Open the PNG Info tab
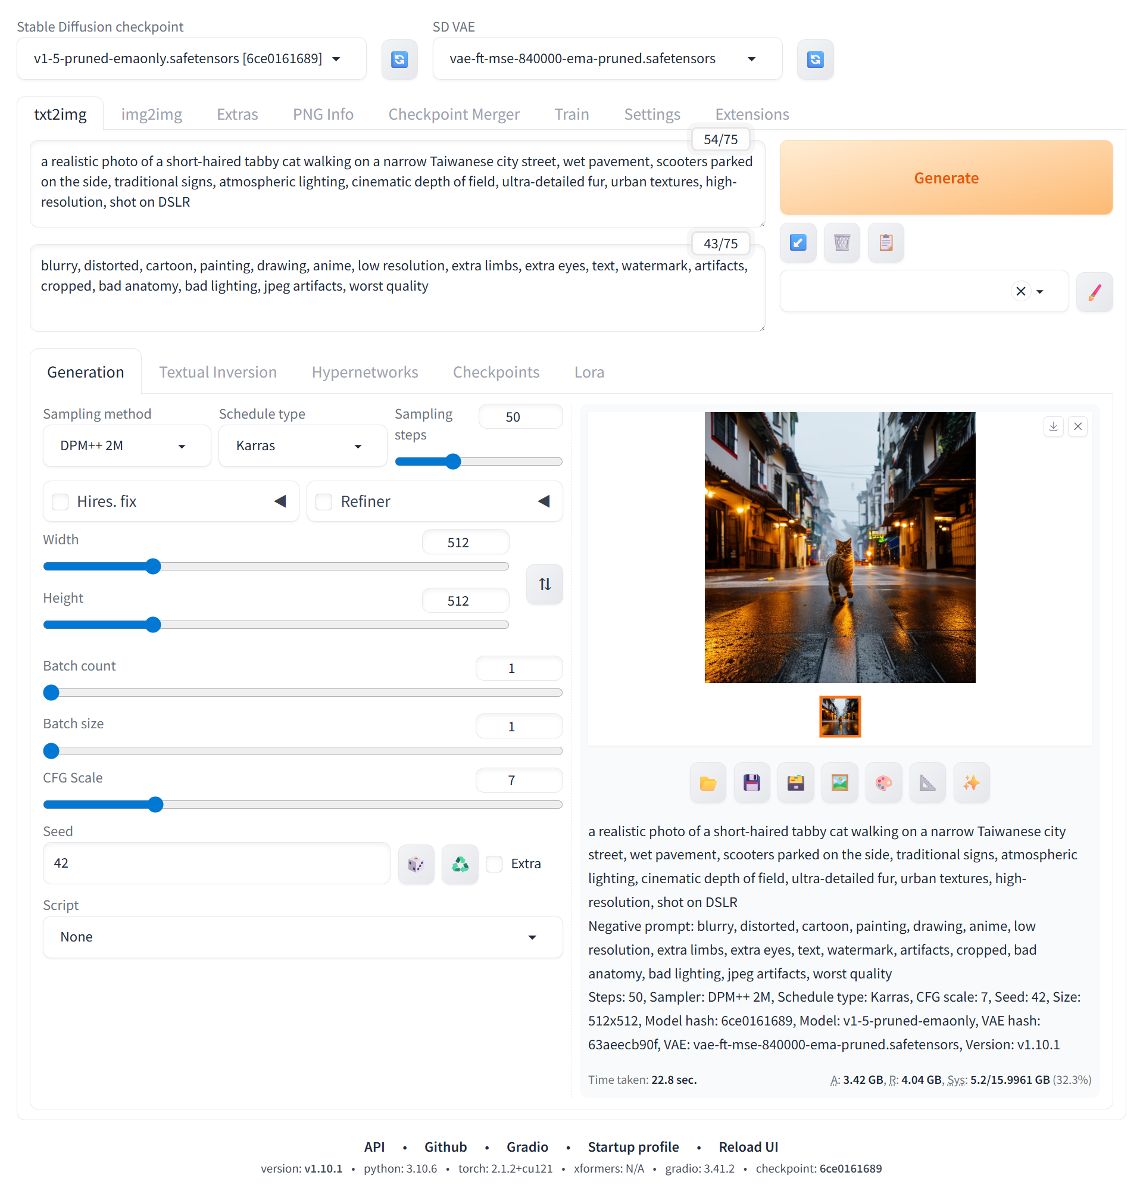 click(323, 114)
